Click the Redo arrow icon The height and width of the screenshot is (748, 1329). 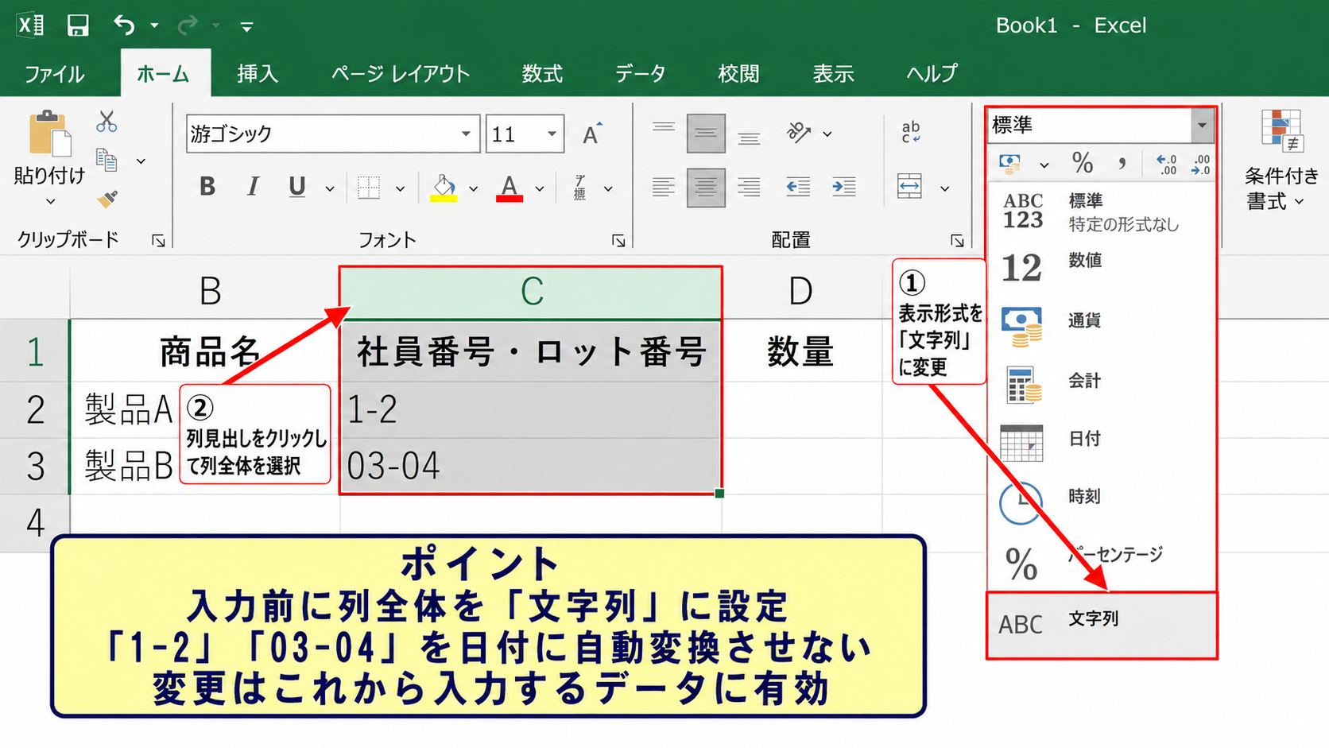coord(187,25)
